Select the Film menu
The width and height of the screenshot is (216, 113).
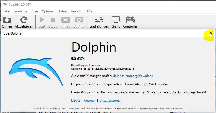35,11
